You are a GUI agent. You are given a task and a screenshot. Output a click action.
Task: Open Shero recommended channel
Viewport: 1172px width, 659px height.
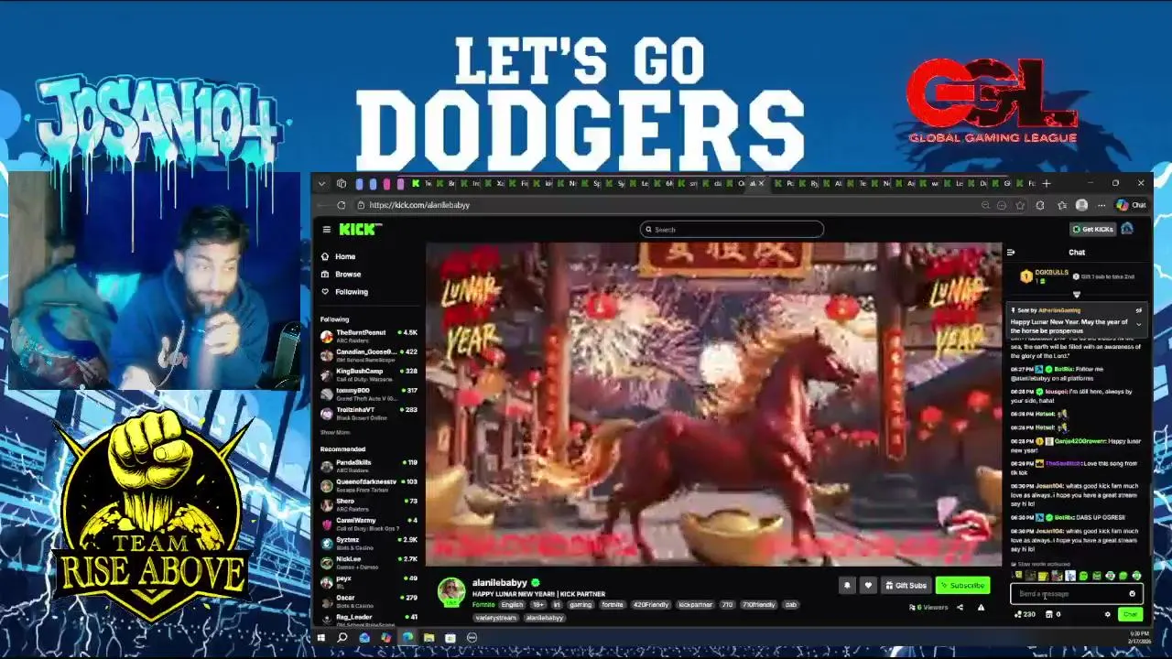pos(369,504)
